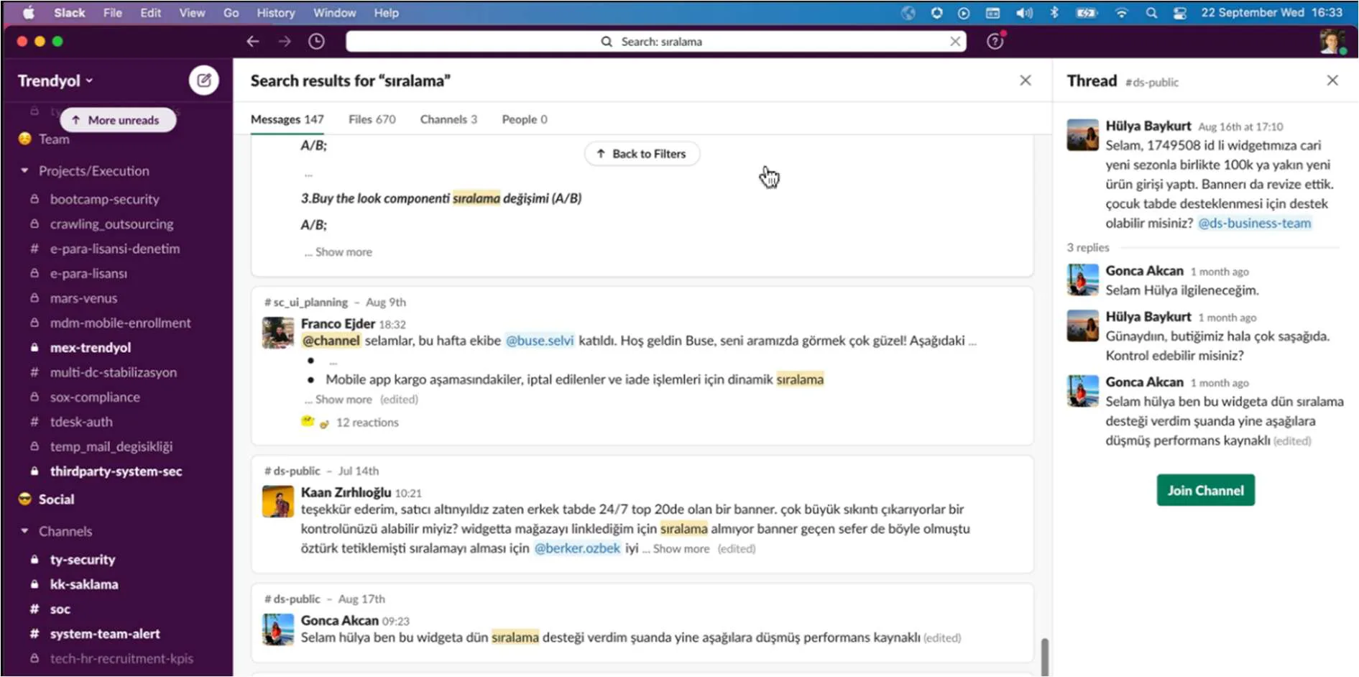Expand the Team section

[x=54, y=139]
